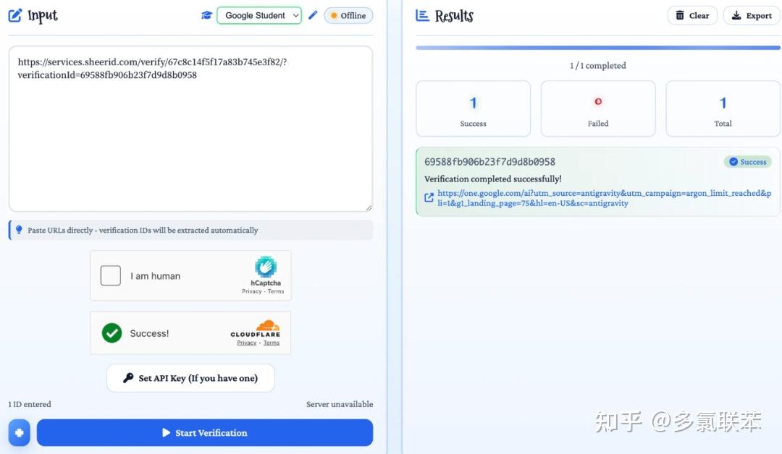782x454 pixels.
Task: Click the Results bar chart icon
Action: (x=423, y=15)
